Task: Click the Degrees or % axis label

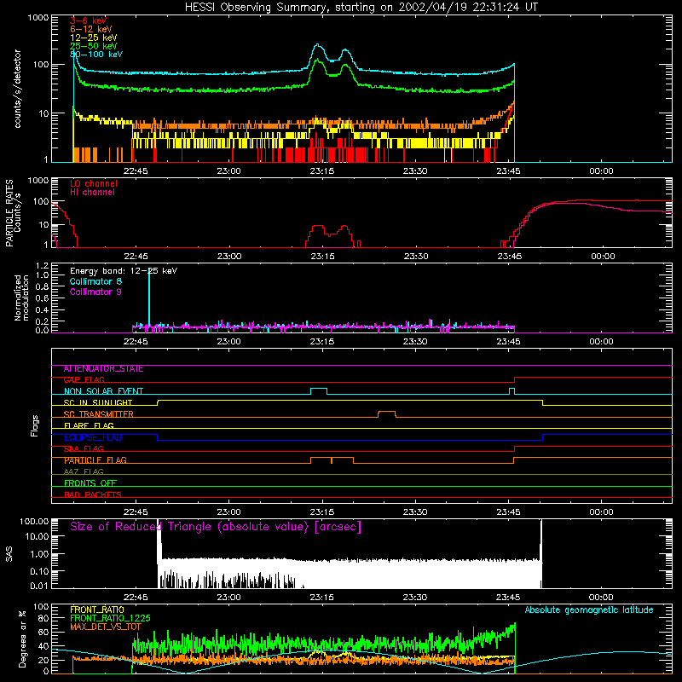Action: pyautogui.click(x=22, y=639)
